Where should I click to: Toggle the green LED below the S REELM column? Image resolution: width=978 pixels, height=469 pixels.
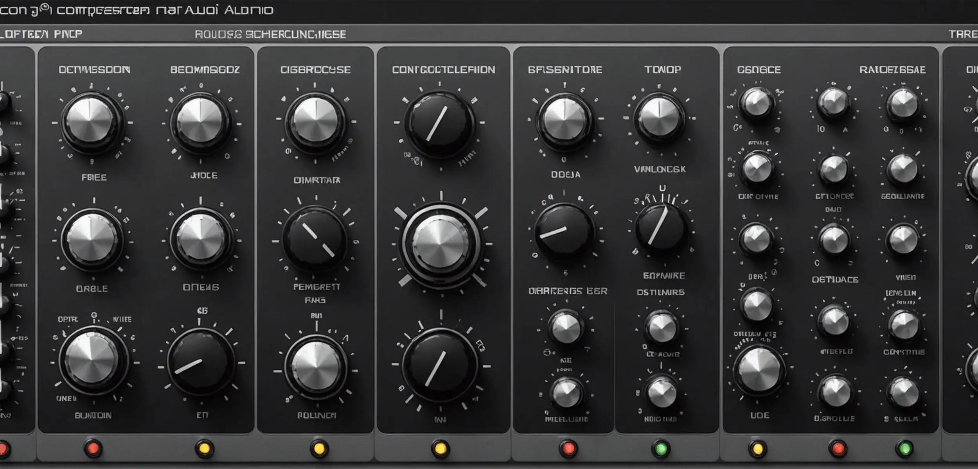[905, 448]
